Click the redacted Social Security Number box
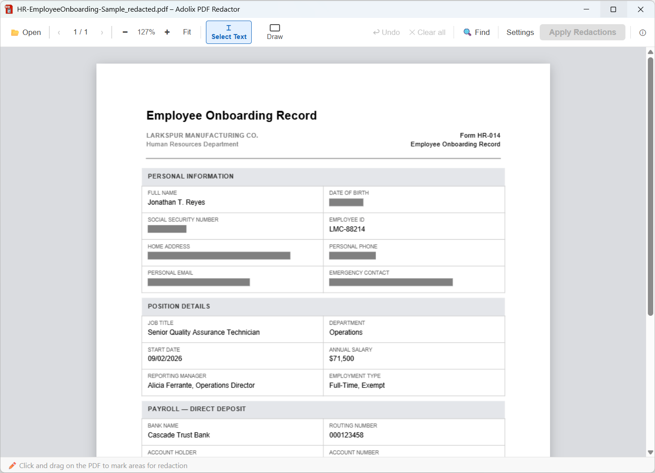The image size is (655, 473). pyautogui.click(x=167, y=229)
